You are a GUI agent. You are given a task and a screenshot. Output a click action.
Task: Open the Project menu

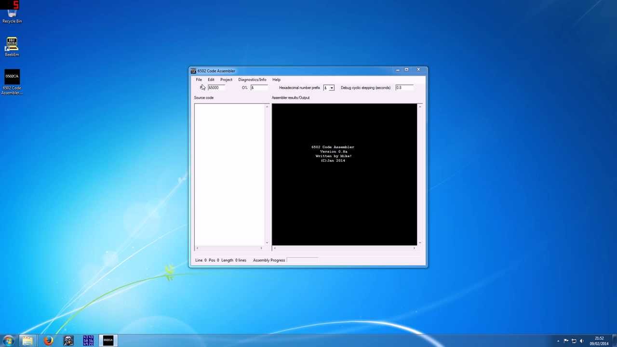(226, 80)
